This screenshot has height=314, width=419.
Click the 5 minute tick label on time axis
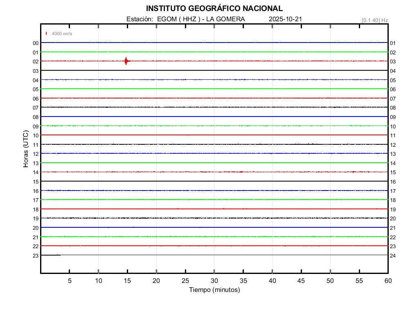tap(70, 280)
